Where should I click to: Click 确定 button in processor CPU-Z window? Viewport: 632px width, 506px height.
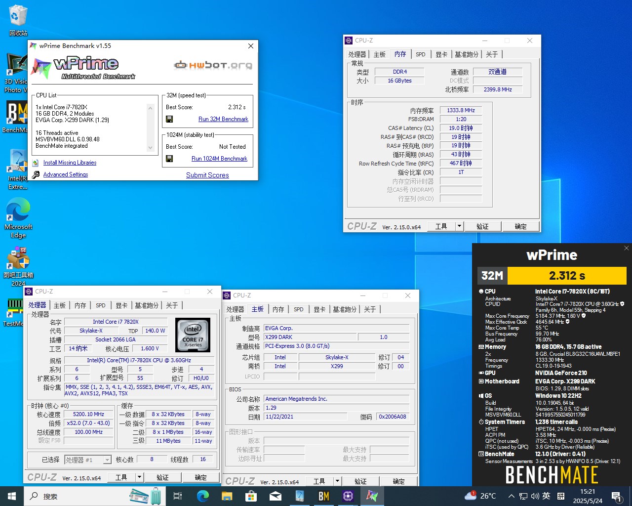pyautogui.click(x=200, y=477)
